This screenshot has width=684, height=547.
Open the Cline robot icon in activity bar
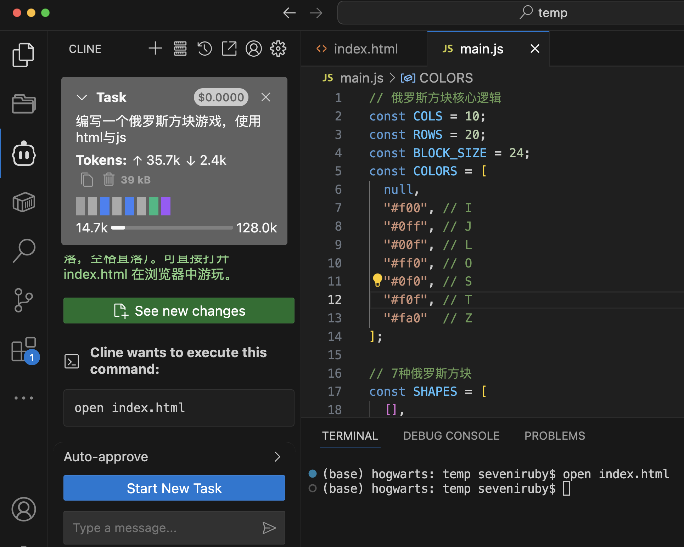pos(23,154)
